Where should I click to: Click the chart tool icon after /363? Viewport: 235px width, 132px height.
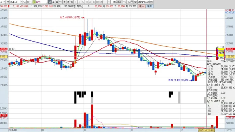click(125, 2)
